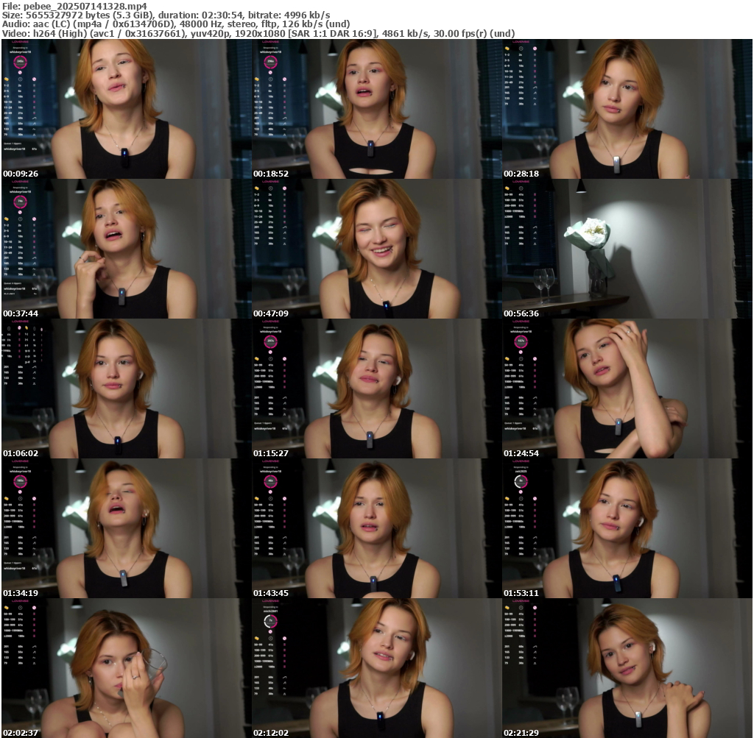Click the file name pebee_202507141328.mp4
Image resolution: width=754 pixels, height=738 pixels.
(x=75, y=6)
